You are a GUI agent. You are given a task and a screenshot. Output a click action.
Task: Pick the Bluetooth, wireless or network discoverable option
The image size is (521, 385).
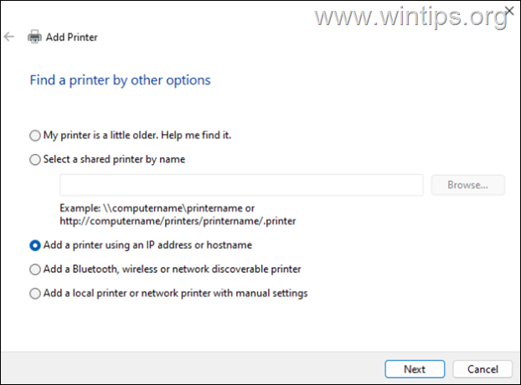click(x=34, y=269)
